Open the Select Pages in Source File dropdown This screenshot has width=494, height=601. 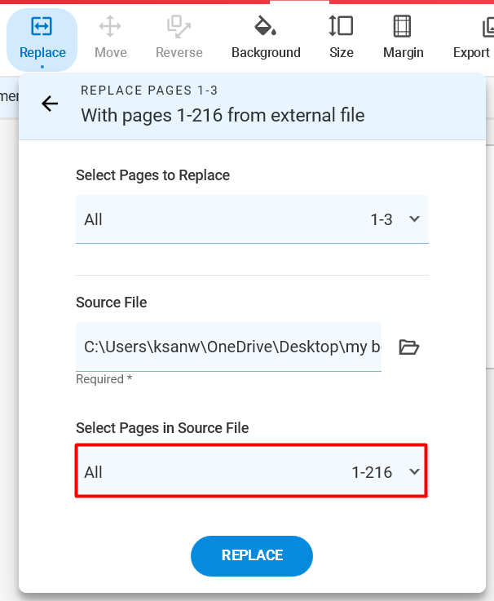tap(251, 471)
